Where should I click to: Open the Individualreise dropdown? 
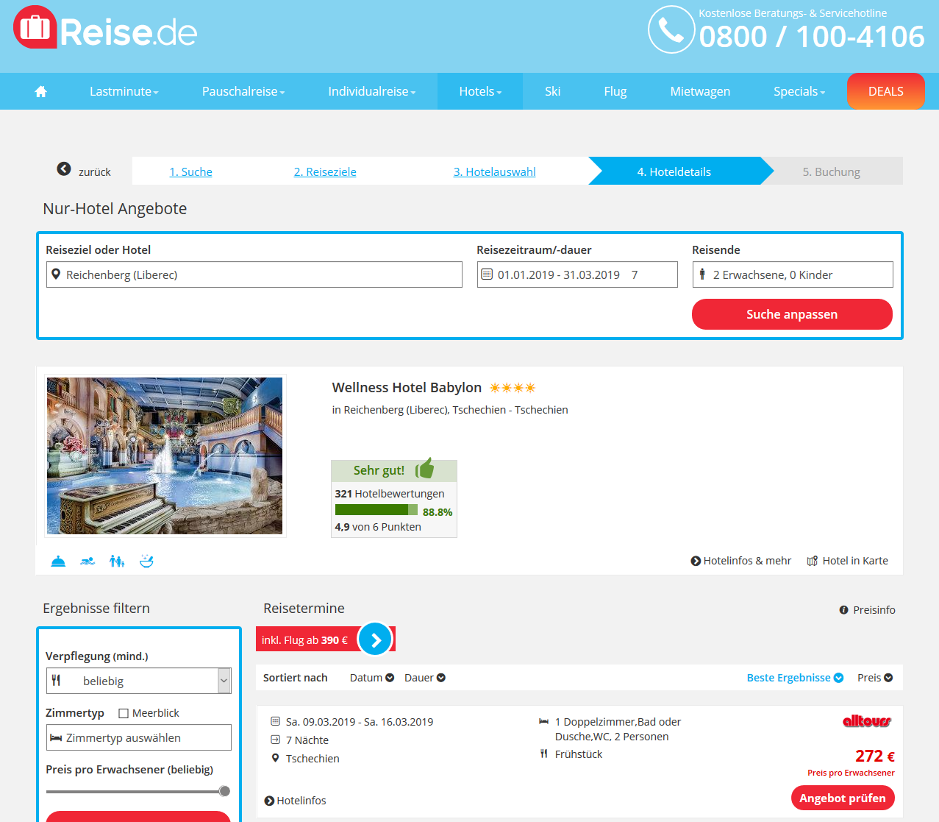(372, 91)
